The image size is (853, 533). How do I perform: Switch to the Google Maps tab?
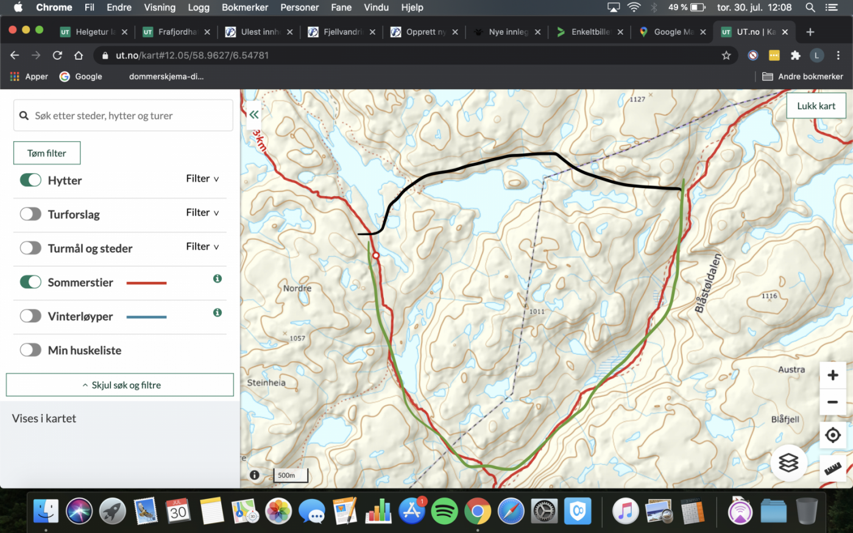click(669, 32)
